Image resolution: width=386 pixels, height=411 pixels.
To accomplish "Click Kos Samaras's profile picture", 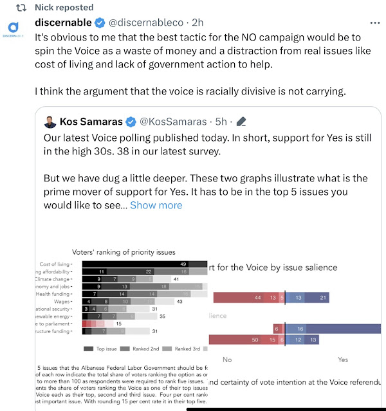I will click(50, 122).
